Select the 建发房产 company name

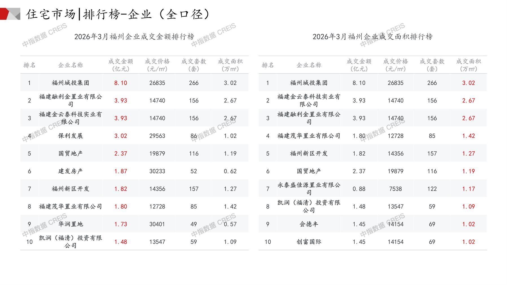[x=71, y=171]
